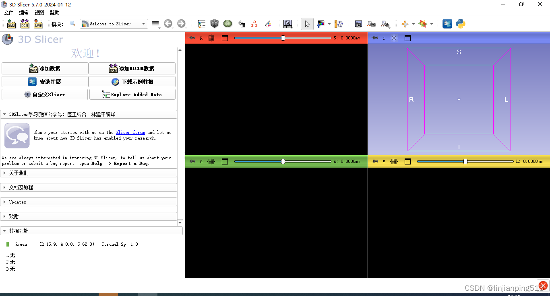Viewport: 550px width, 296px height.
Task: Click the module search magnifier icon
Action: point(72,24)
